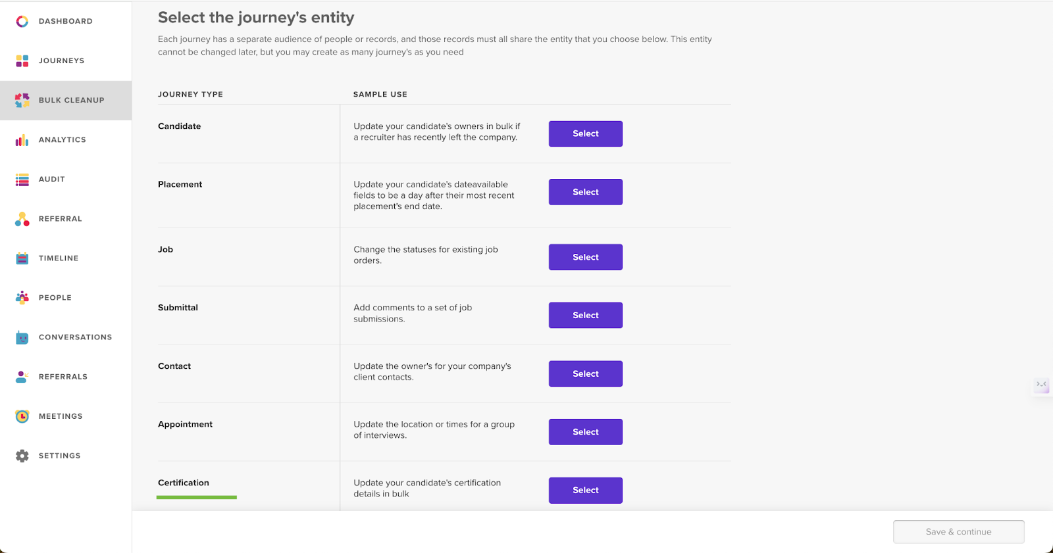1053x553 pixels.
Task: Go to the Journeys section
Action: (66, 60)
